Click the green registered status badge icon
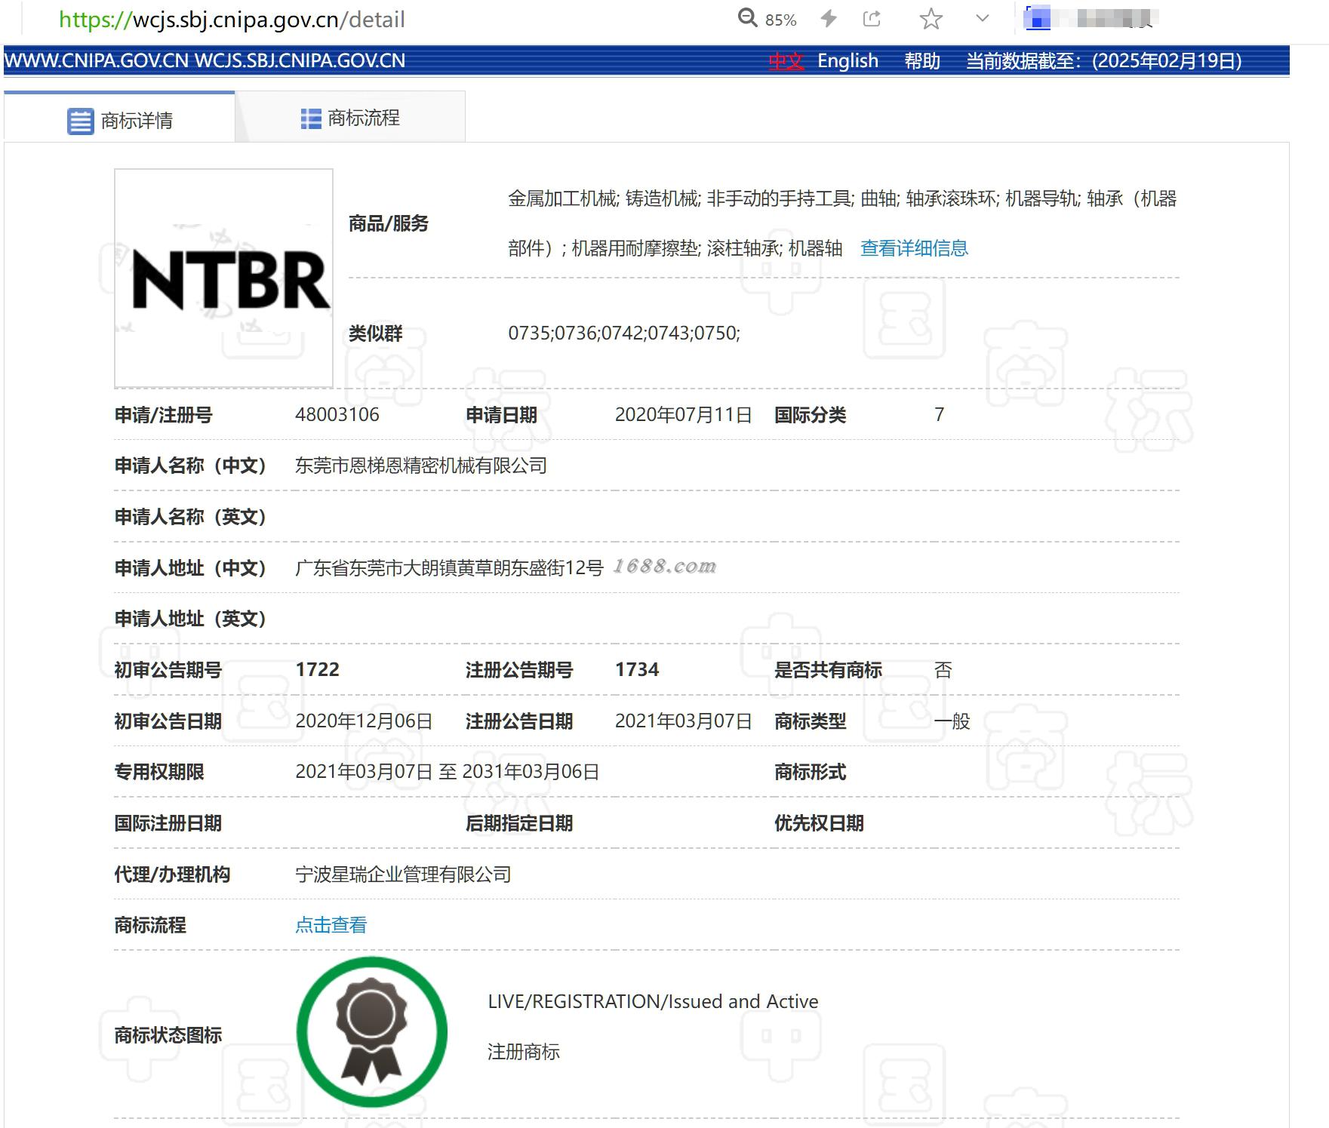1329x1128 pixels. pos(372,1031)
